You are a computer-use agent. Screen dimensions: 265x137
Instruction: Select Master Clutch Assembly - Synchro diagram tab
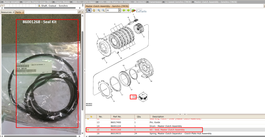point(107,6)
